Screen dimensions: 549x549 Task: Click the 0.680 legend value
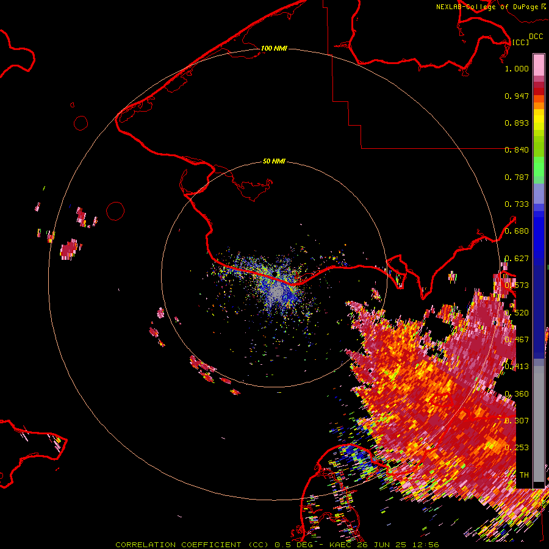pyautogui.click(x=517, y=231)
